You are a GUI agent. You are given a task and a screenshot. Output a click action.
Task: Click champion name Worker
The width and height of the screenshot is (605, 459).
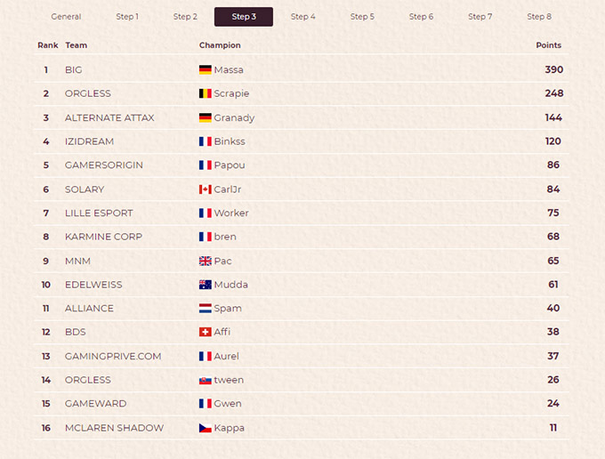pos(231,213)
